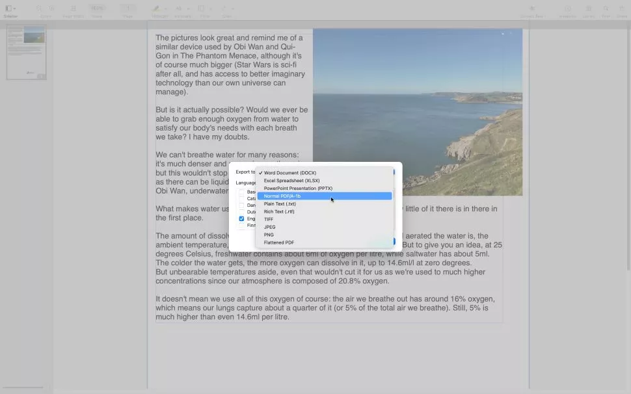Image resolution: width=631 pixels, height=394 pixels.
Task: Click the Share toolbar icon
Action: 622,9
